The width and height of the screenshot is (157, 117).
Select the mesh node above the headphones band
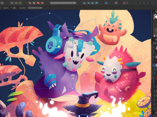click(75, 27)
